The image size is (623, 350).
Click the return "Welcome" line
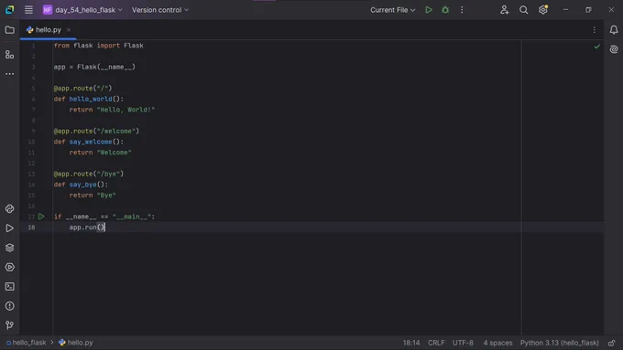tap(100, 153)
